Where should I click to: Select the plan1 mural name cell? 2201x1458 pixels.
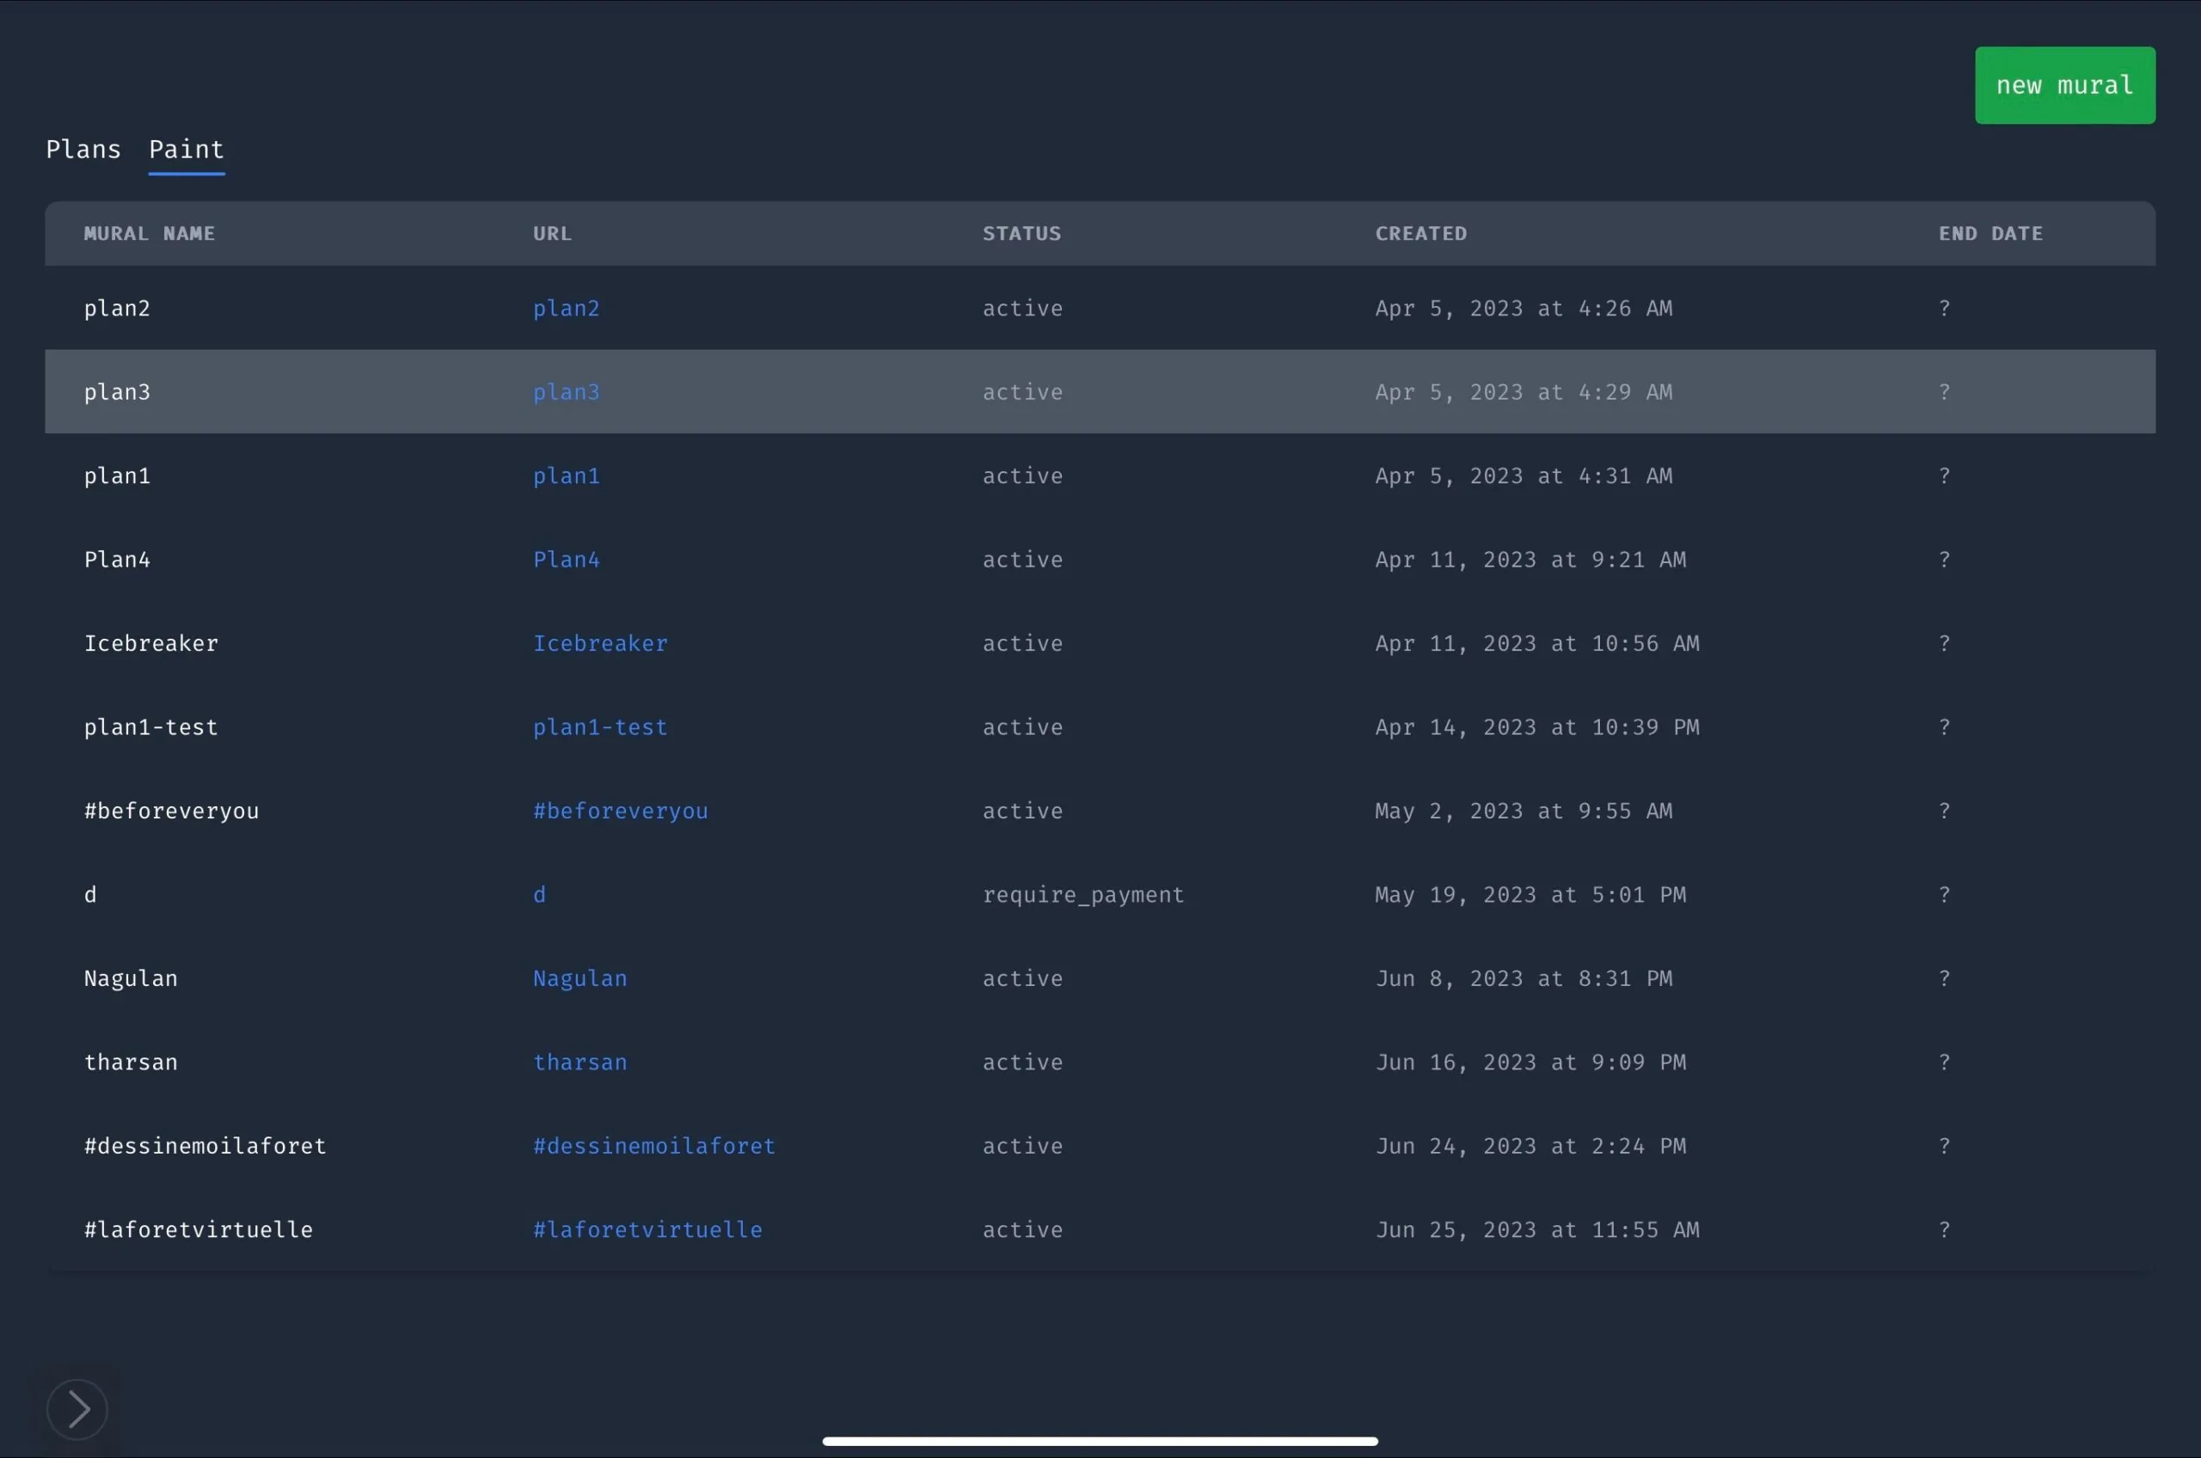coord(117,476)
